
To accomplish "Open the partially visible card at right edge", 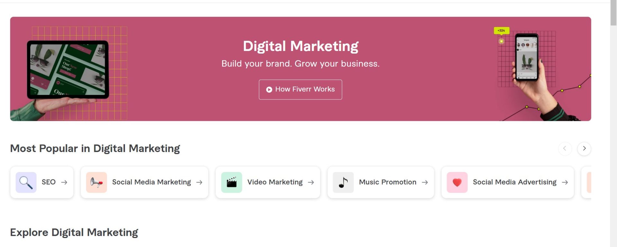I will coord(586,182).
